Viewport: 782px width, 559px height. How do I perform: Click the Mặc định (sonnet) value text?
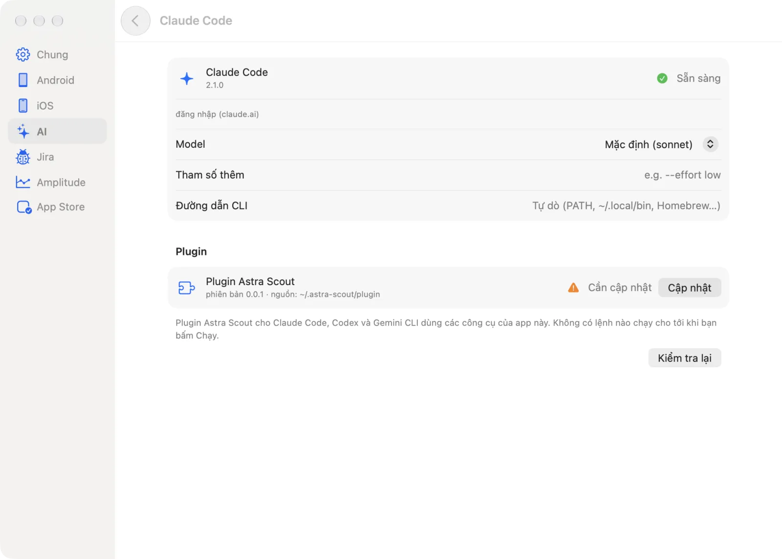point(649,145)
